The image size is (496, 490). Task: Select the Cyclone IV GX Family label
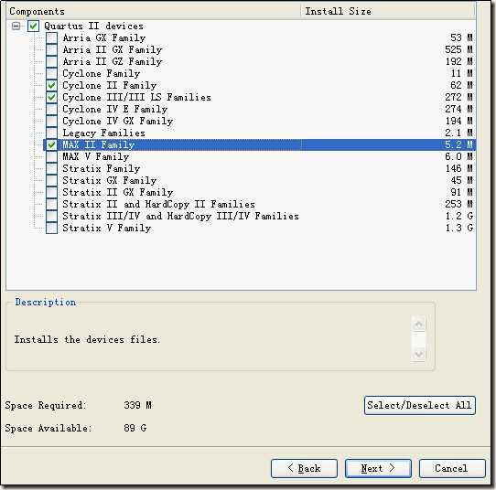point(118,121)
